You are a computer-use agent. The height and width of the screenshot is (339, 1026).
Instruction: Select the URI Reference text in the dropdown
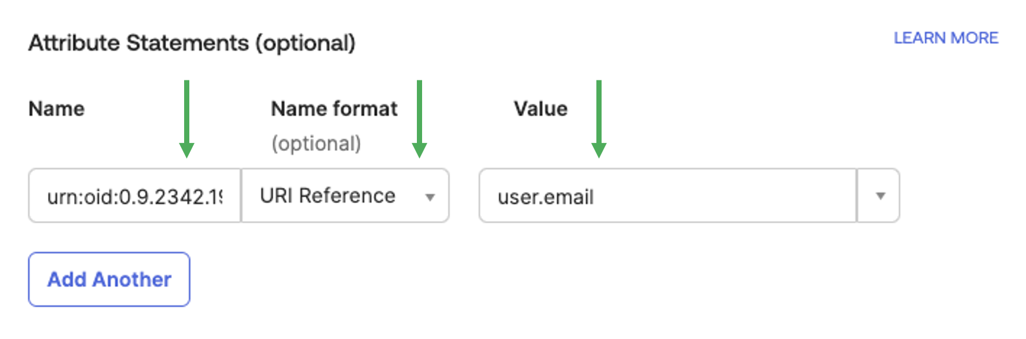tap(328, 196)
